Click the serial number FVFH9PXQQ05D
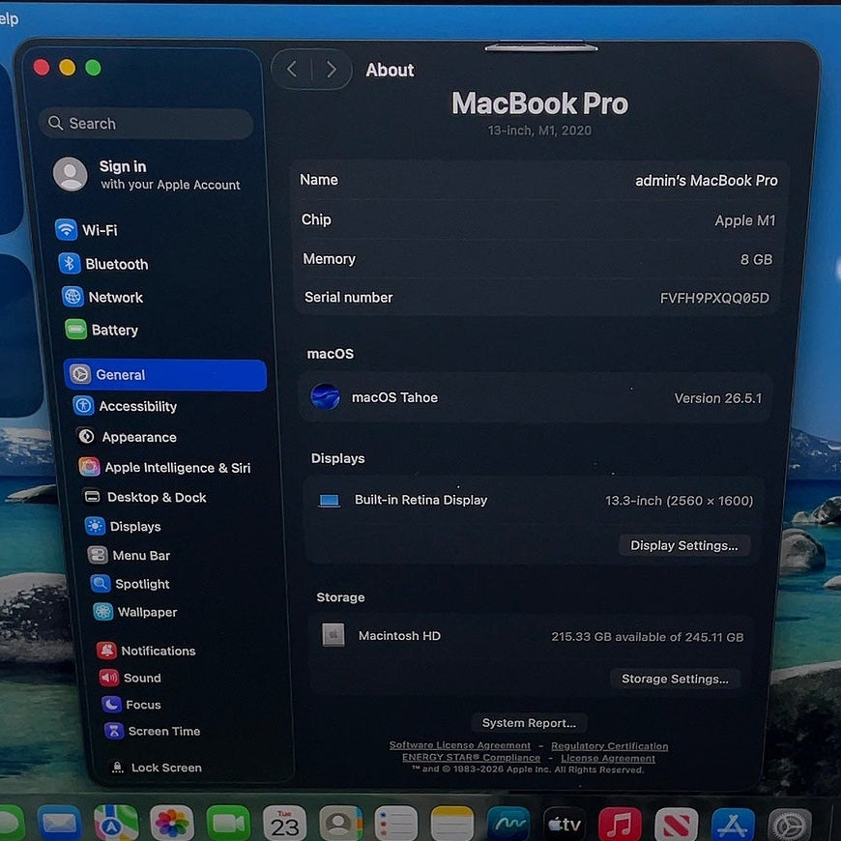Image resolution: width=841 pixels, height=841 pixels. pos(714,298)
